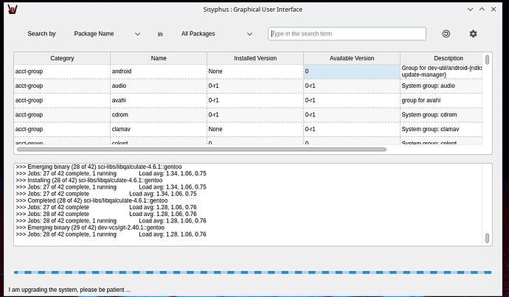The image size is (509, 297).
Task: Click the refresh/sync circular icon
Action: [446, 34]
